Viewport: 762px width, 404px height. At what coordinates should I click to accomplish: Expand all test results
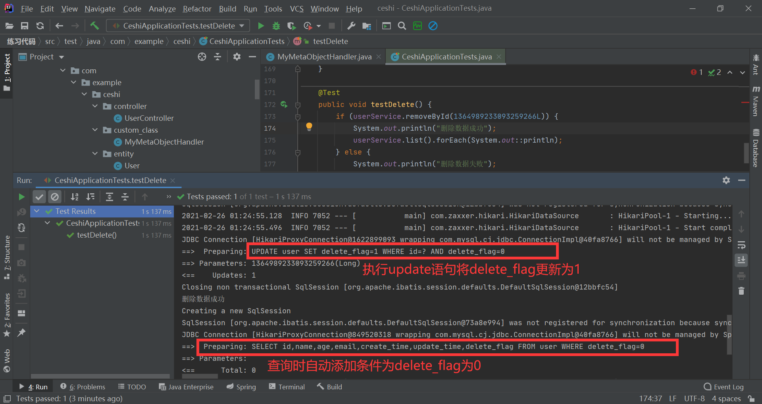110,197
